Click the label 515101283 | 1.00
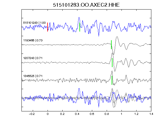The image size is (167, 125). (x=34, y=23)
